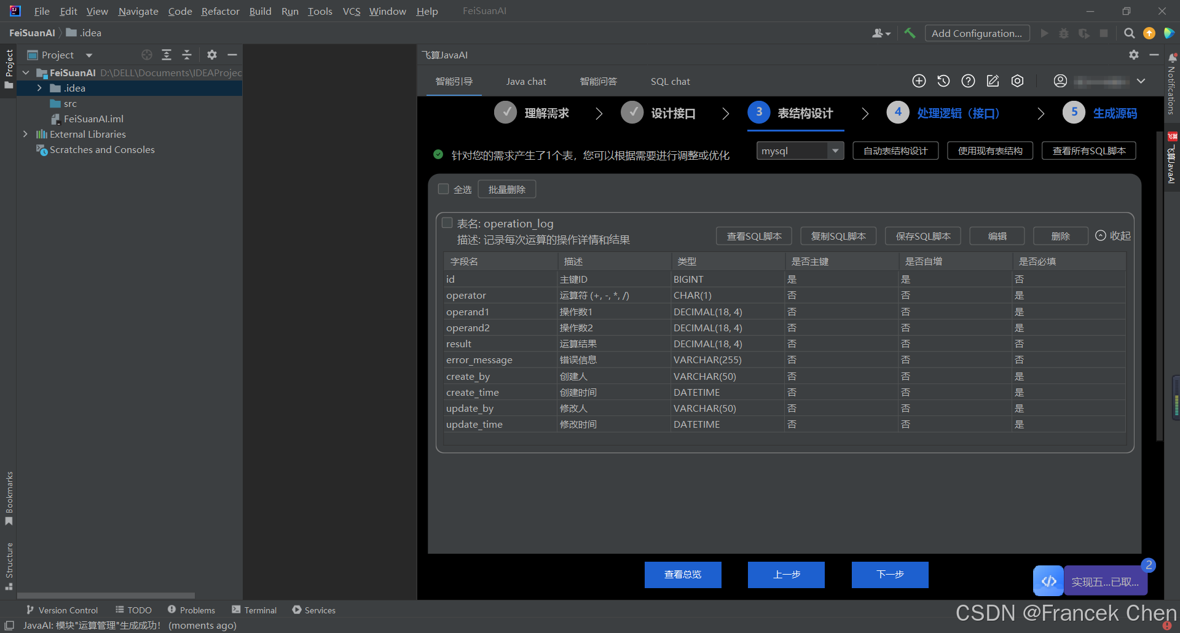Click the 查看所有SQL脚本 button
This screenshot has height=633, width=1180.
[1089, 151]
